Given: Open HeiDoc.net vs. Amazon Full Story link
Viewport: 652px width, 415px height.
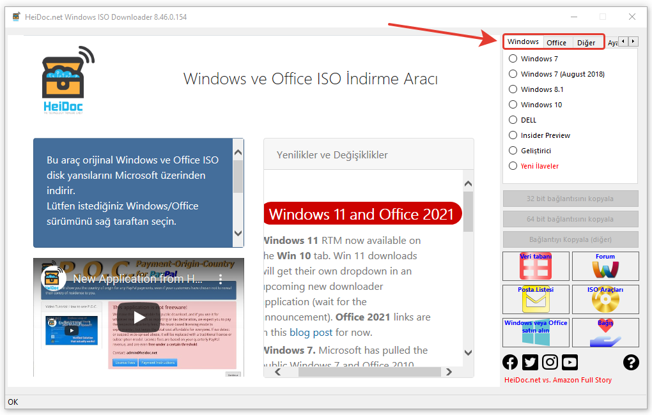Looking at the screenshot, I should pos(557,380).
